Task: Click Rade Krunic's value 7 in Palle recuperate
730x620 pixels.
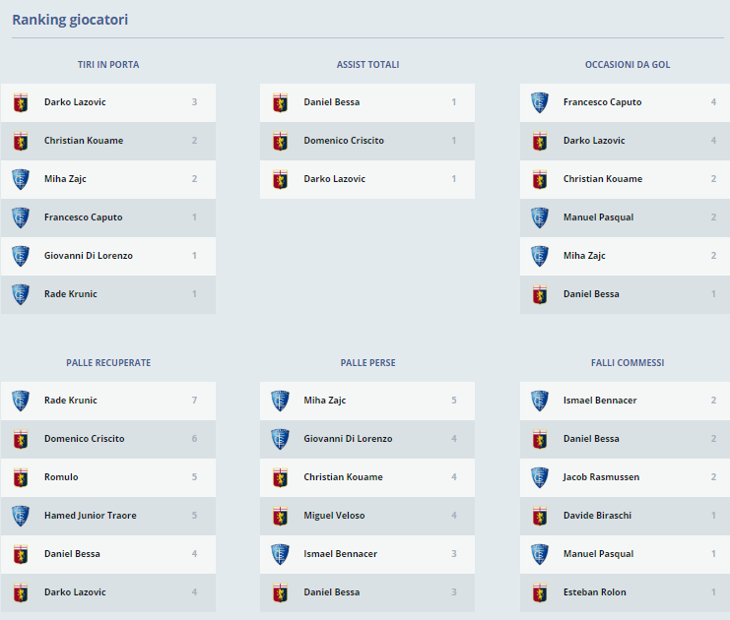Action: [194, 401]
